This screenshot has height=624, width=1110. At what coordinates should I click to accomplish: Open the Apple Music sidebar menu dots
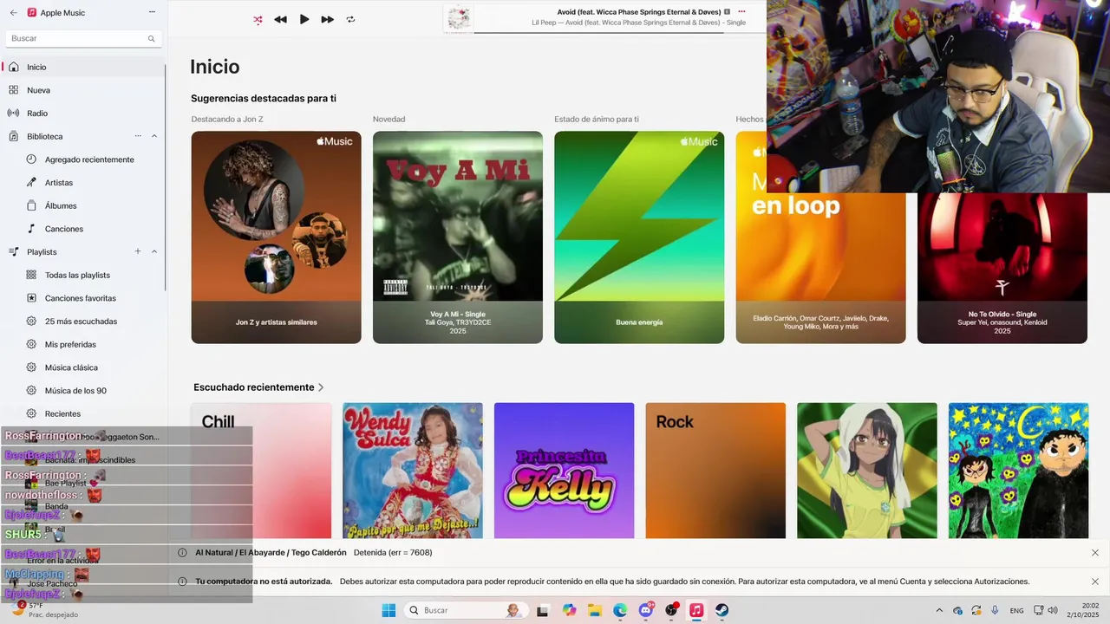(x=152, y=12)
